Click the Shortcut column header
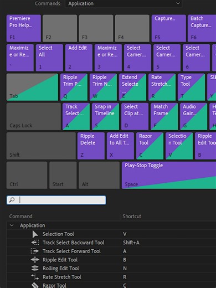The width and height of the screenshot is (216, 288). 132,216
